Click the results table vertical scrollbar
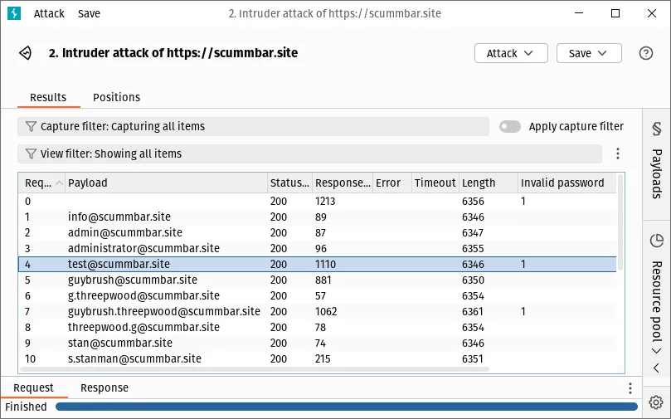The height and width of the screenshot is (419, 671). (620, 222)
